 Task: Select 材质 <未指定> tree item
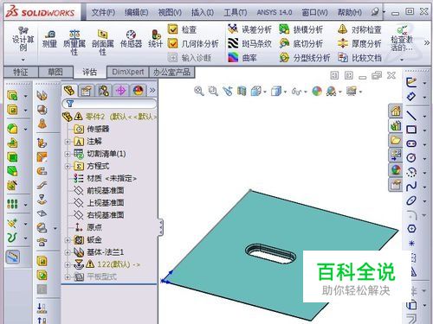(x=105, y=178)
